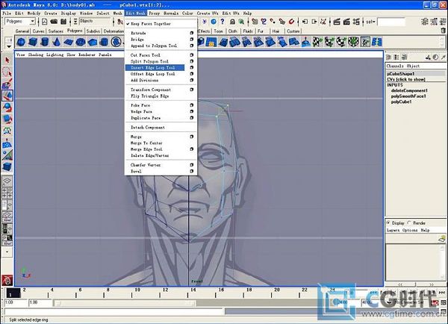Open the Custom shelf tab

[x=293, y=31]
